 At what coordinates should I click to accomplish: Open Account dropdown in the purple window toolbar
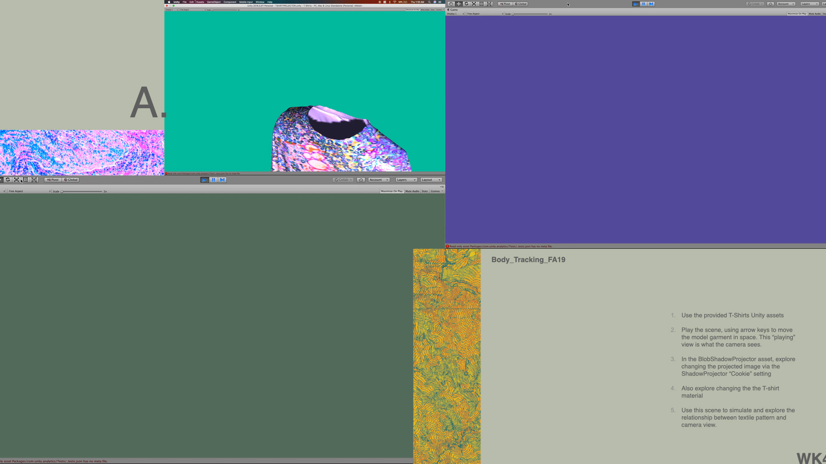pos(786,4)
